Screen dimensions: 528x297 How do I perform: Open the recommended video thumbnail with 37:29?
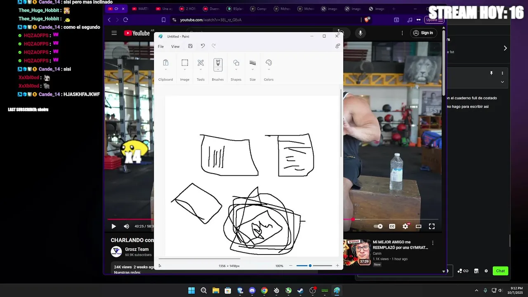(357, 252)
